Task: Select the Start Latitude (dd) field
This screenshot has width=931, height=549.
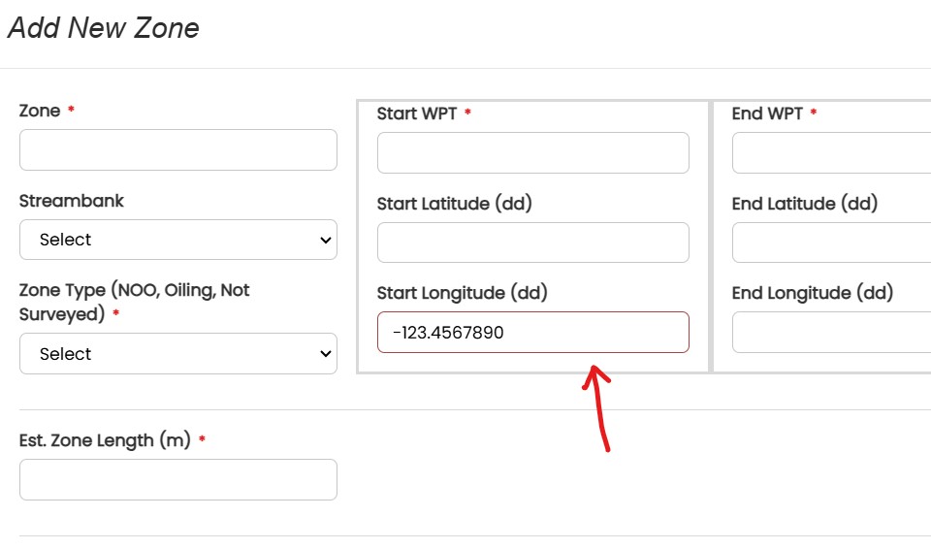Action: coord(533,242)
